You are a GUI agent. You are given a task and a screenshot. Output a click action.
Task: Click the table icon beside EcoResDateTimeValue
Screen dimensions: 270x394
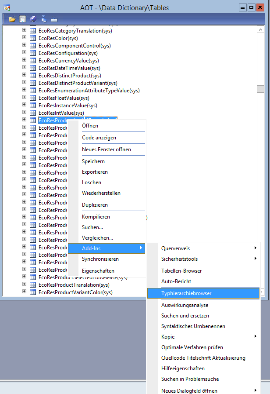pyautogui.click(x=33, y=68)
